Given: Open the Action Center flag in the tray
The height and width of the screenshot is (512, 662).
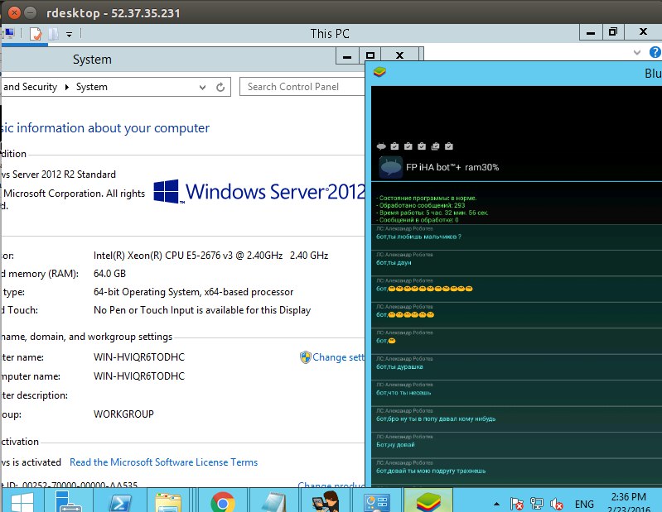Looking at the screenshot, I should (x=516, y=504).
